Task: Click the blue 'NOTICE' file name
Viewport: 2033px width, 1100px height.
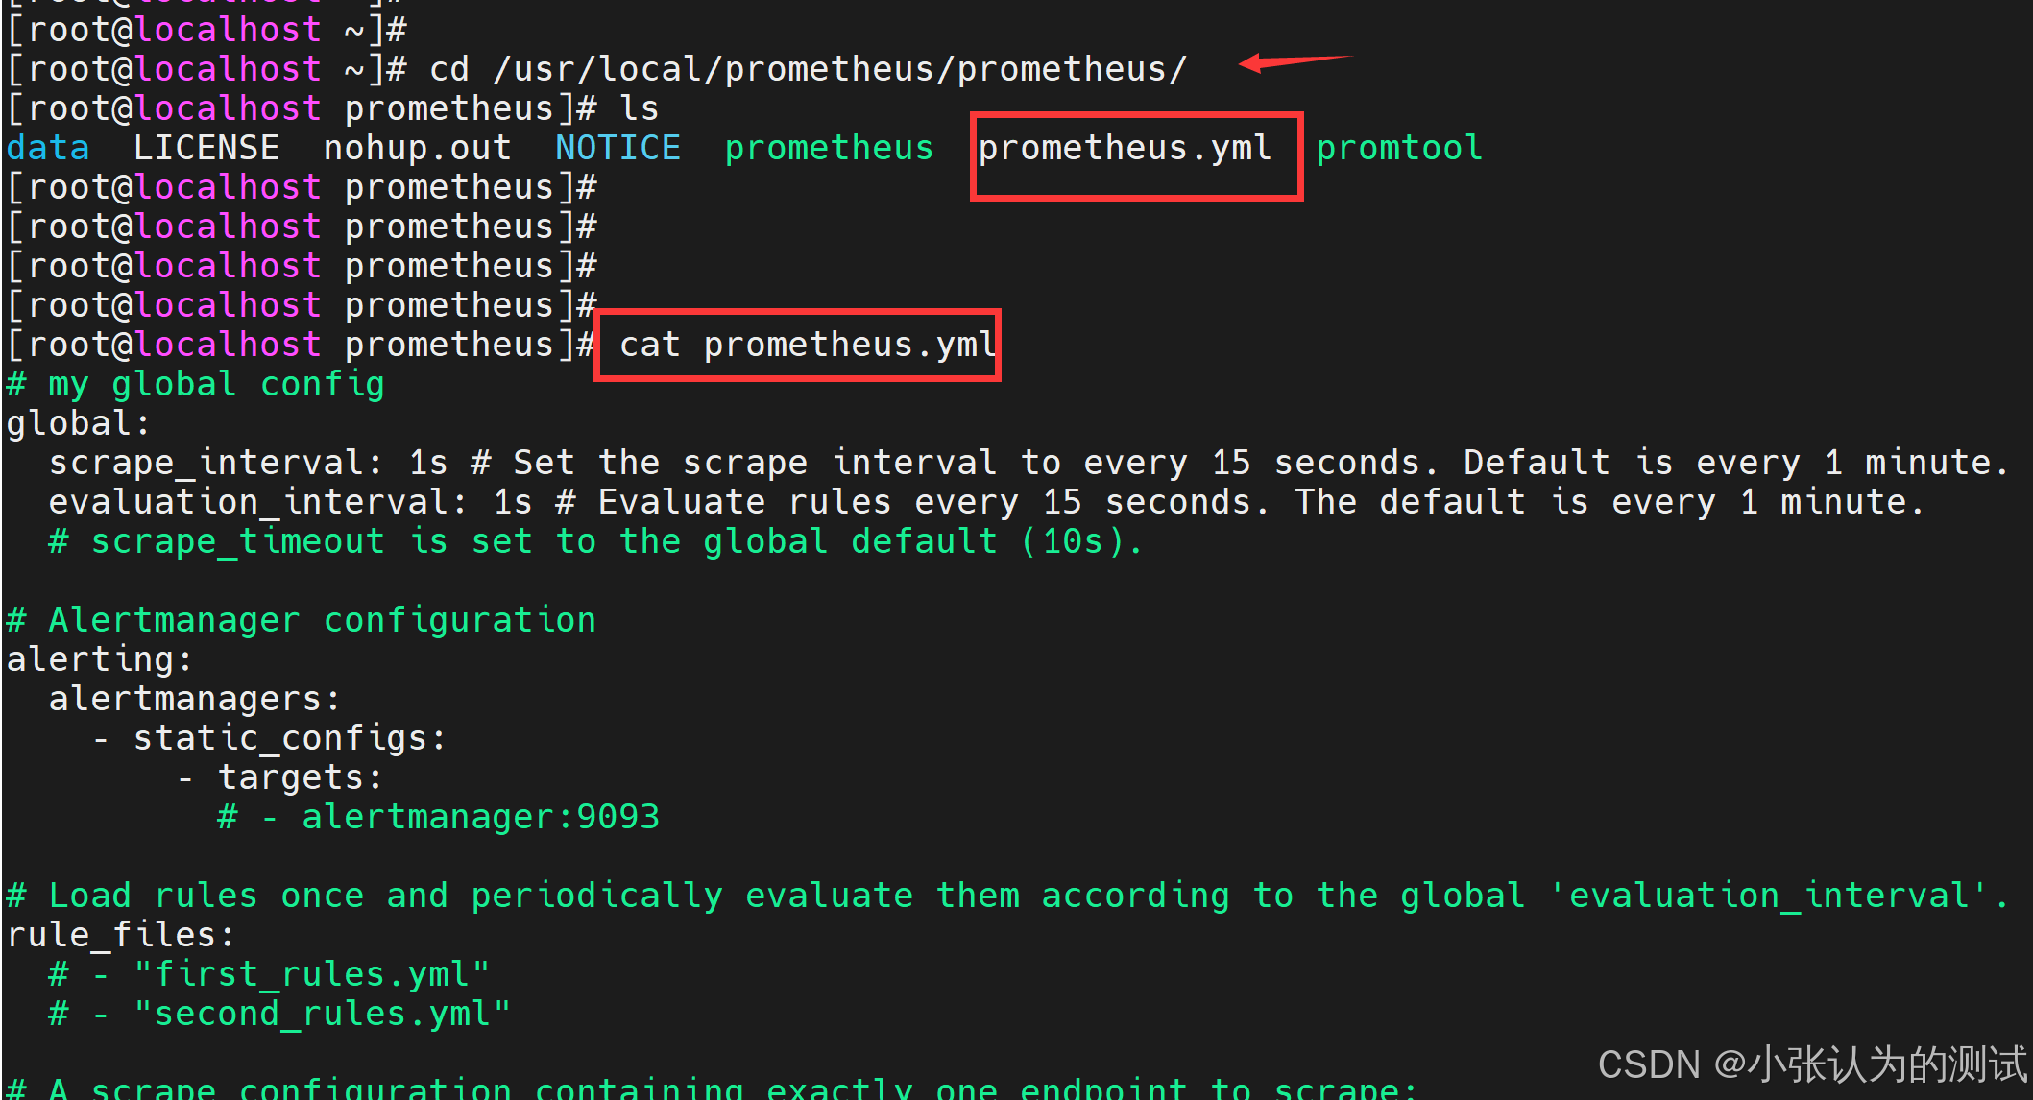Action: coord(617,149)
